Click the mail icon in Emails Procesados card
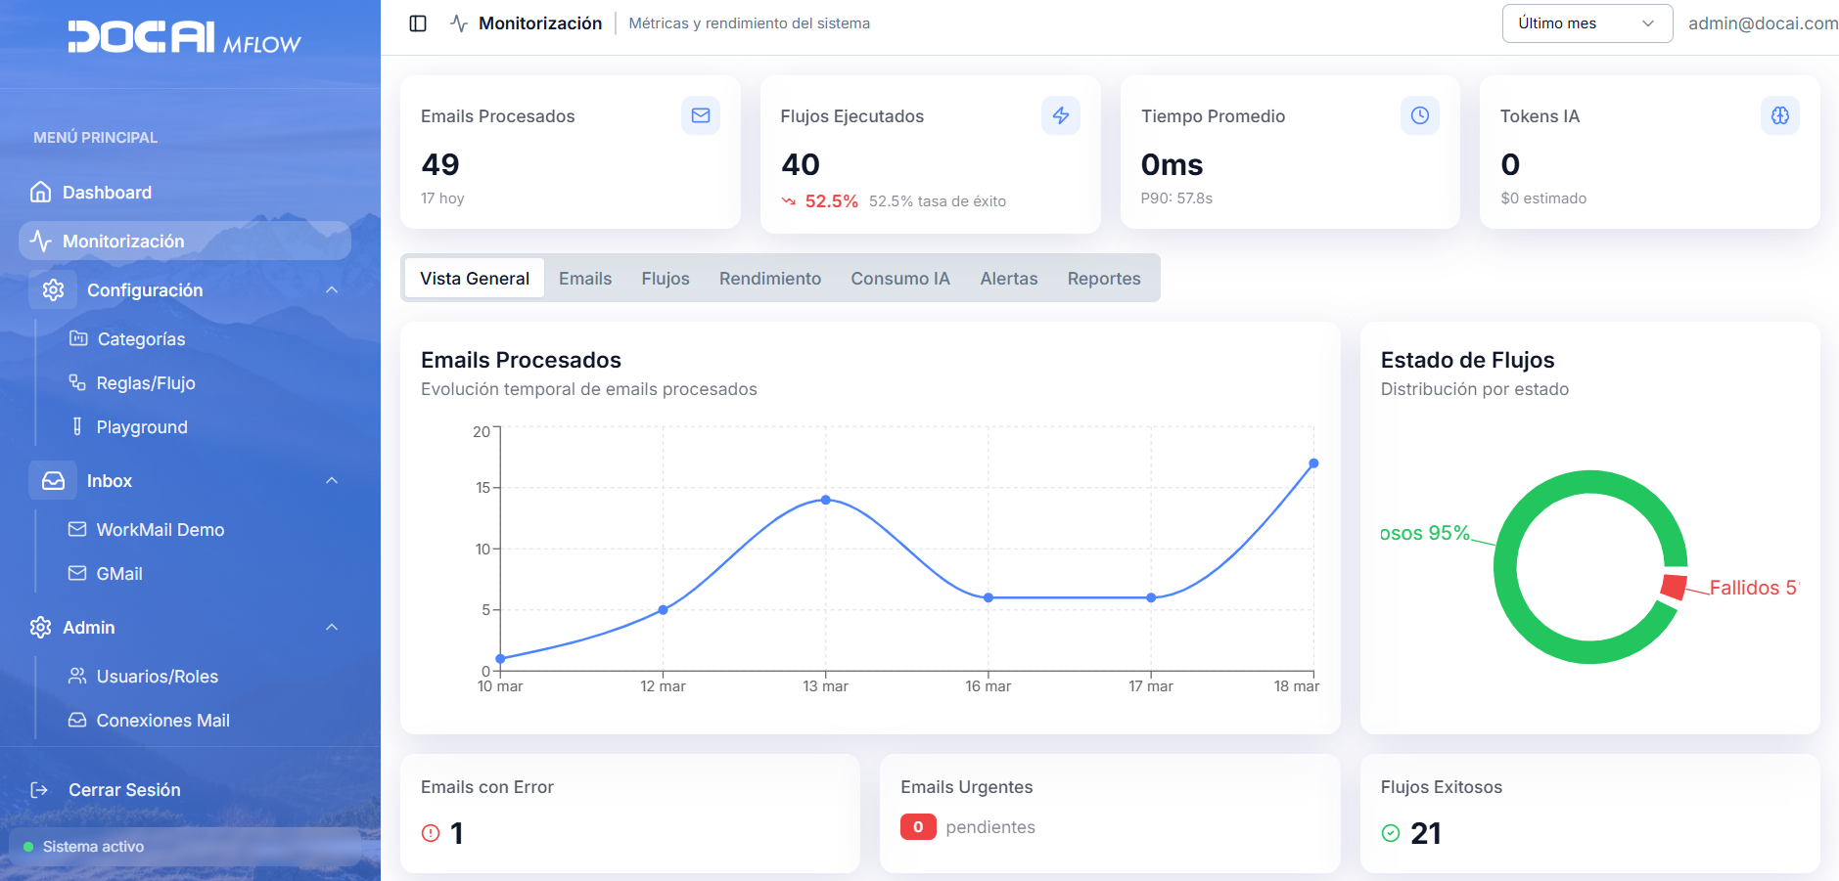 pyautogui.click(x=701, y=115)
